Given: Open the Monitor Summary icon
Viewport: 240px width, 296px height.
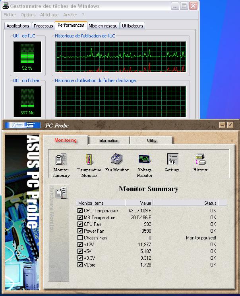Looking at the screenshot, I should pos(61,160).
